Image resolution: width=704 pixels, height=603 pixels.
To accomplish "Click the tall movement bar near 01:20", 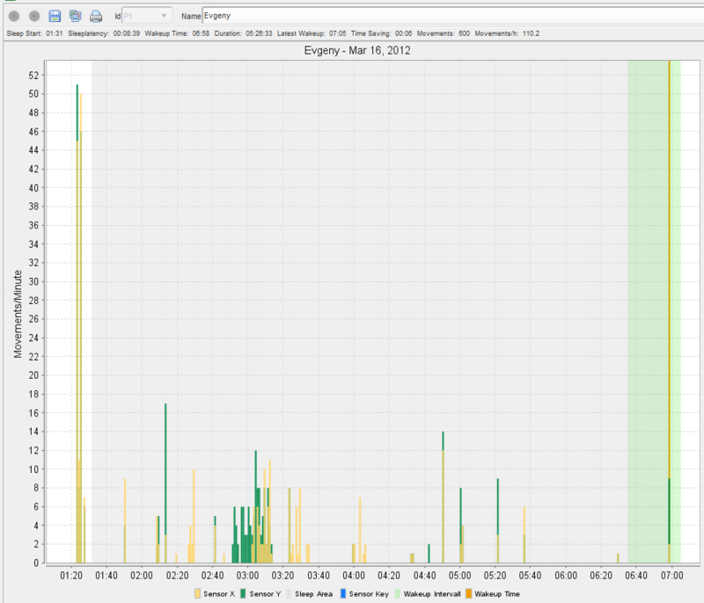I will (x=77, y=323).
